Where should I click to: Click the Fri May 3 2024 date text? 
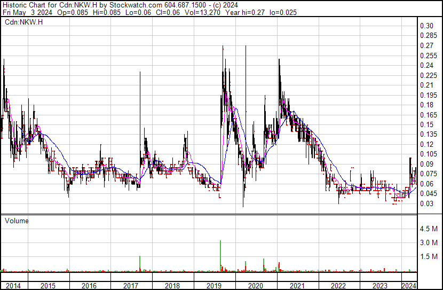27,12
